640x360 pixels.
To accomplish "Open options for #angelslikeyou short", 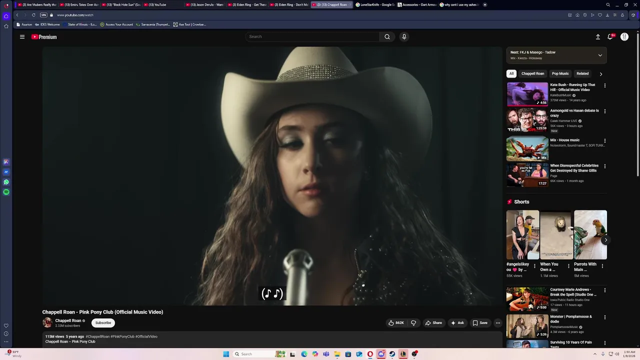I will [x=534, y=266].
